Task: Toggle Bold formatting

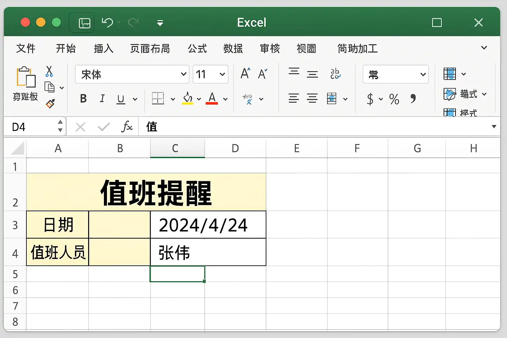Action: click(x=83, y=98)
